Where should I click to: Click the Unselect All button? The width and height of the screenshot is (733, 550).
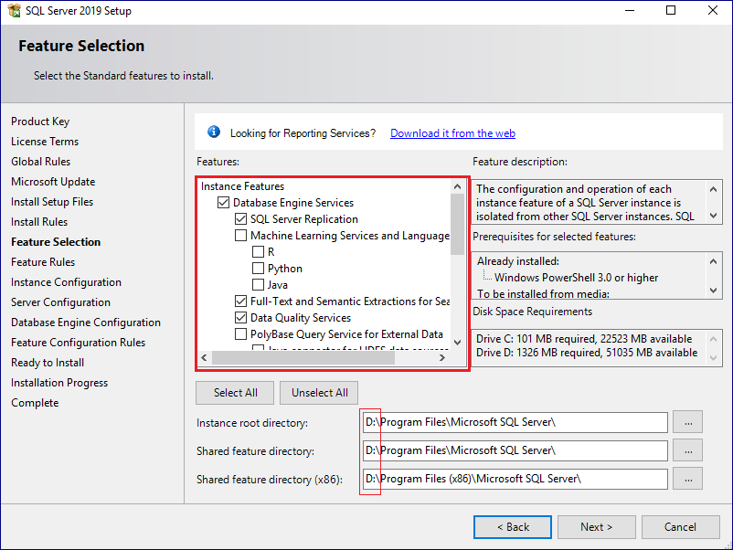319,393
